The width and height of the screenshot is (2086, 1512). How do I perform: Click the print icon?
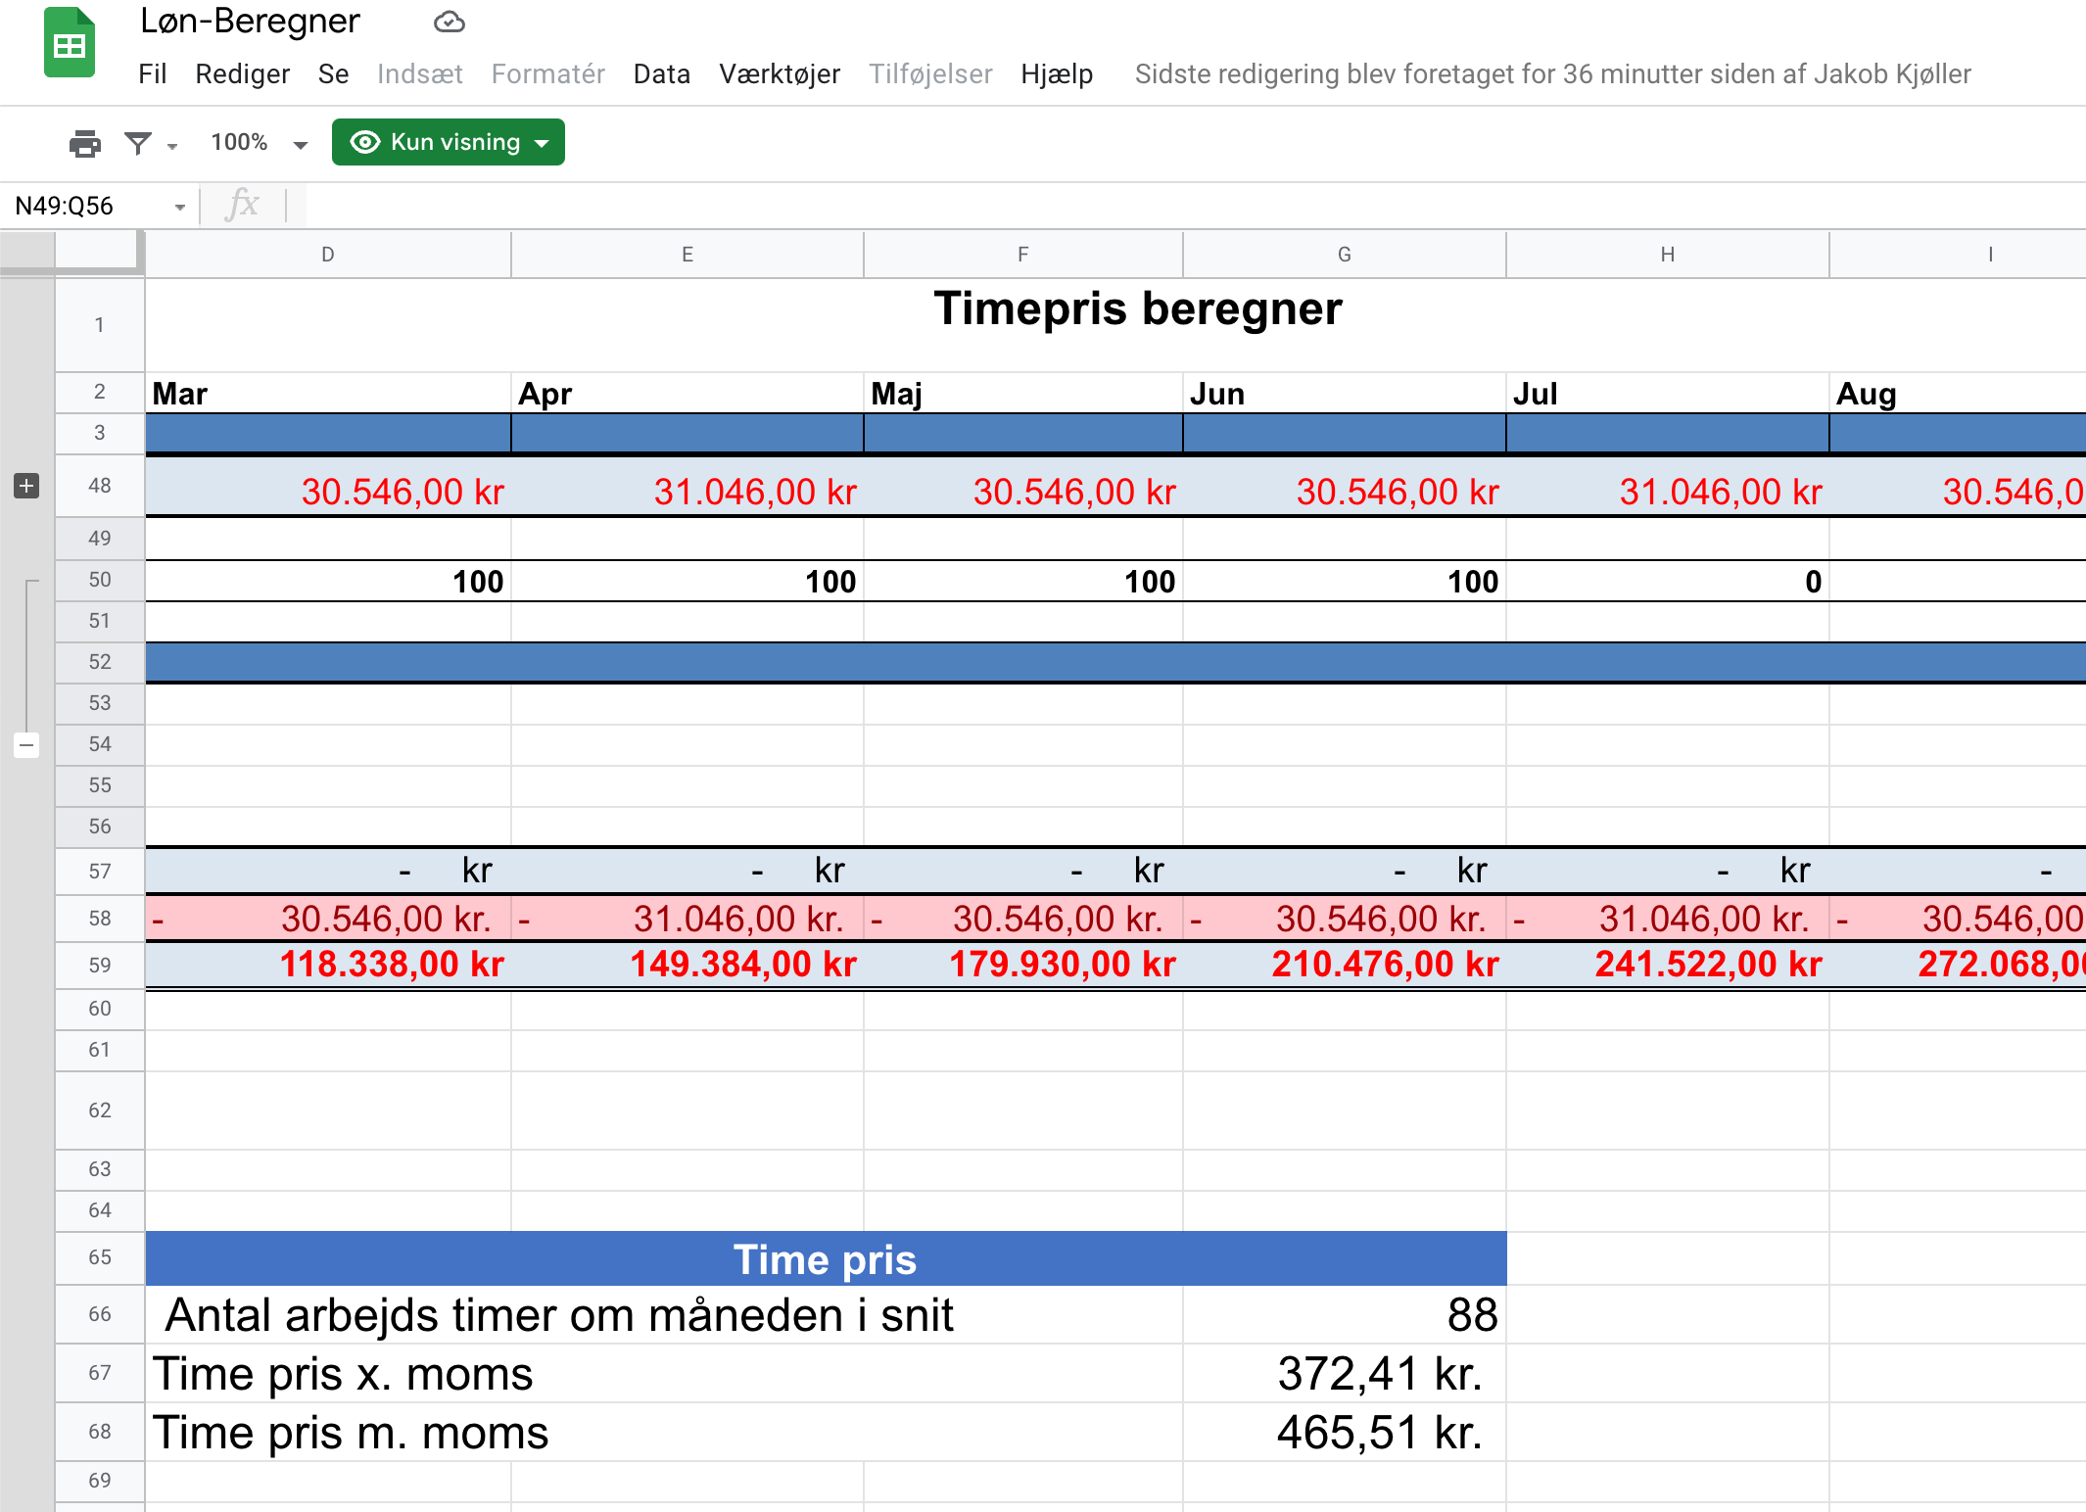(x=85, y=143)
